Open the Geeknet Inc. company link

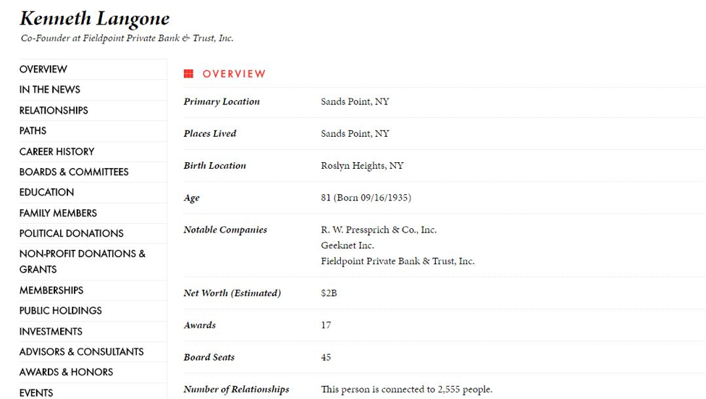(347, 245)
